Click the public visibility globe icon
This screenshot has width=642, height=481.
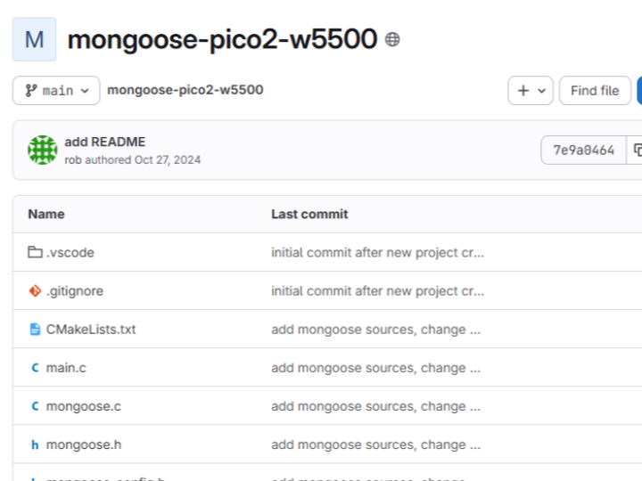pyautogui.click(x=392, y=39)
